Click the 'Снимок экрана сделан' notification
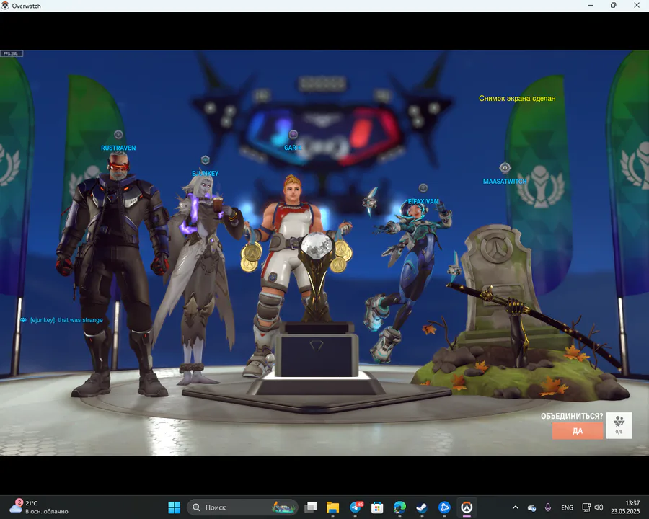The width and height of the screenshot is (649, 519). (x=517, y=99)
